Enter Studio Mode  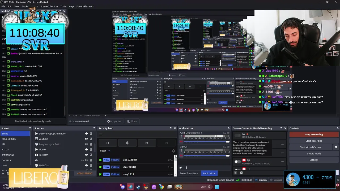click(x=314, y=154)
